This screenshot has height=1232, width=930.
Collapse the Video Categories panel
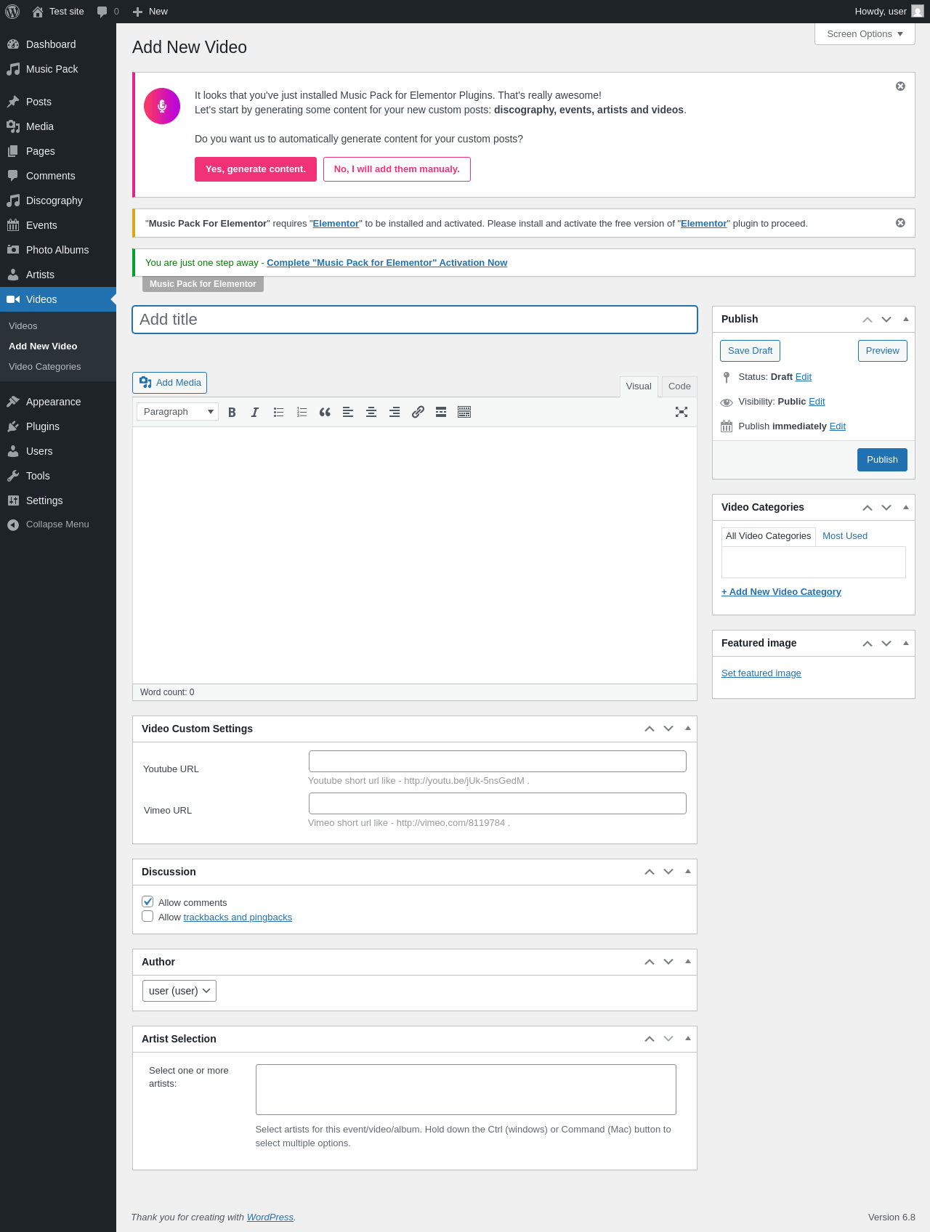click(x=906, y=507)
